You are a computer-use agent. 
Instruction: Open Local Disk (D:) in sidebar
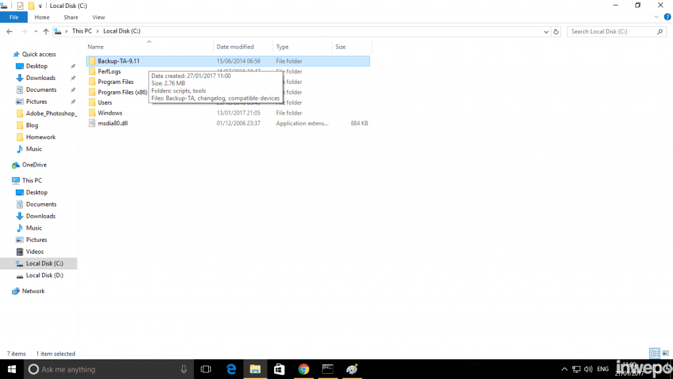point(44,275)
